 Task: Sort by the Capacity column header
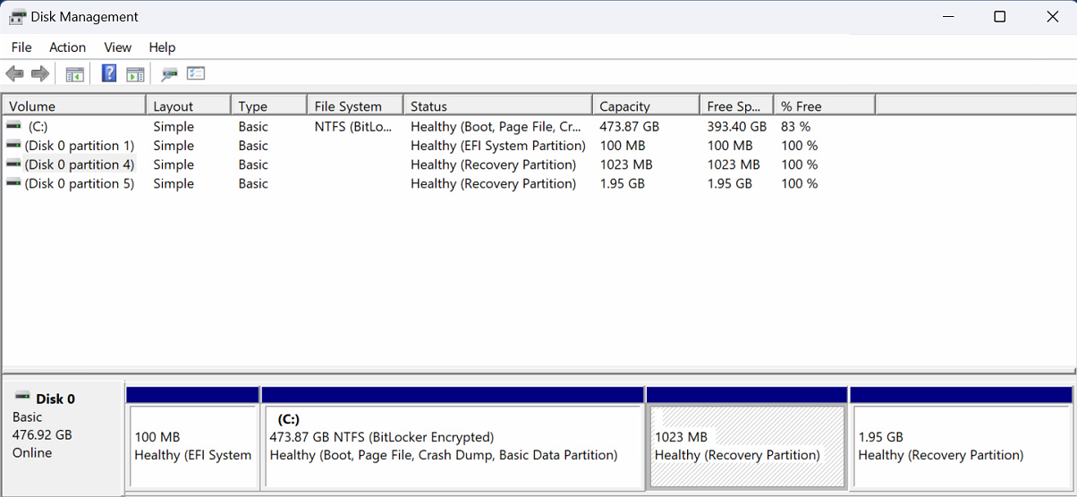pyautogui.click(x=646, y=105)
